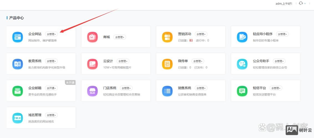Click 去管理 button for 轻应用小程序

(x=282, y=34)
